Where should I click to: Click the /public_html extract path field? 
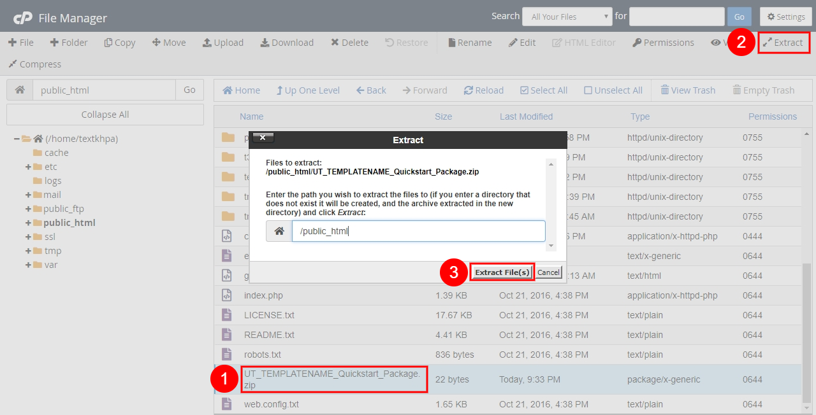[419, 231]
